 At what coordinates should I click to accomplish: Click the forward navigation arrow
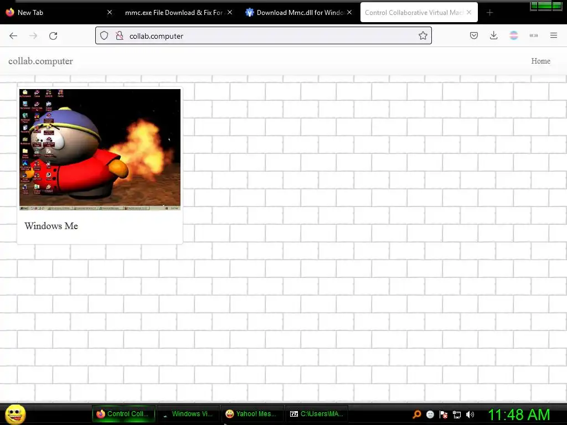pyautogui.click(x=33, y=36)
